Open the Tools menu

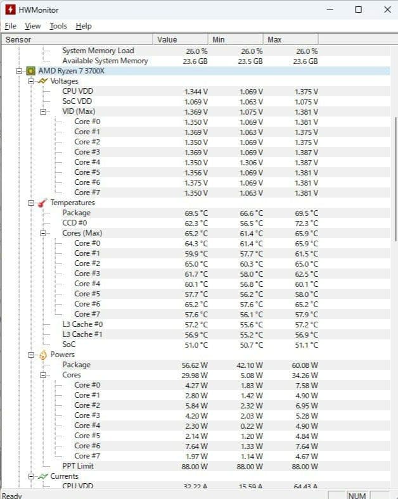coord(58,26)
